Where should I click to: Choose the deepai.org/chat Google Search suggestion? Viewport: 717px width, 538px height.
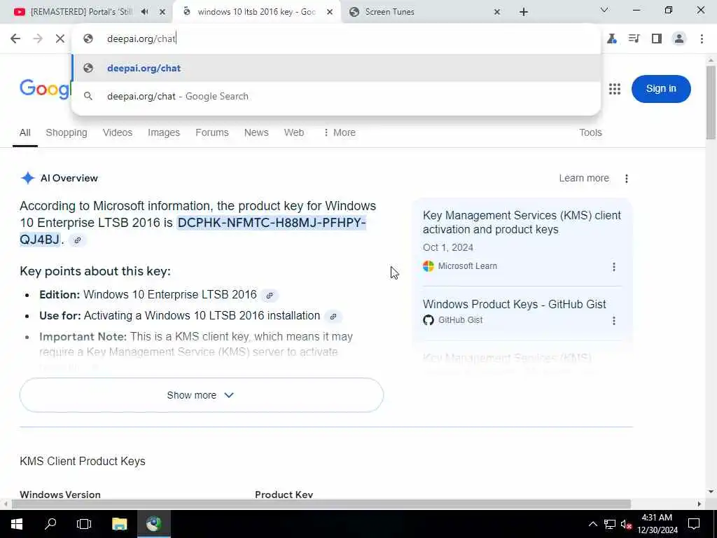tap(336, 96)
